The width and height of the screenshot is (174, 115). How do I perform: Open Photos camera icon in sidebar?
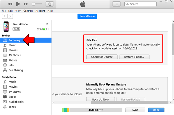[x=5, y=60]
